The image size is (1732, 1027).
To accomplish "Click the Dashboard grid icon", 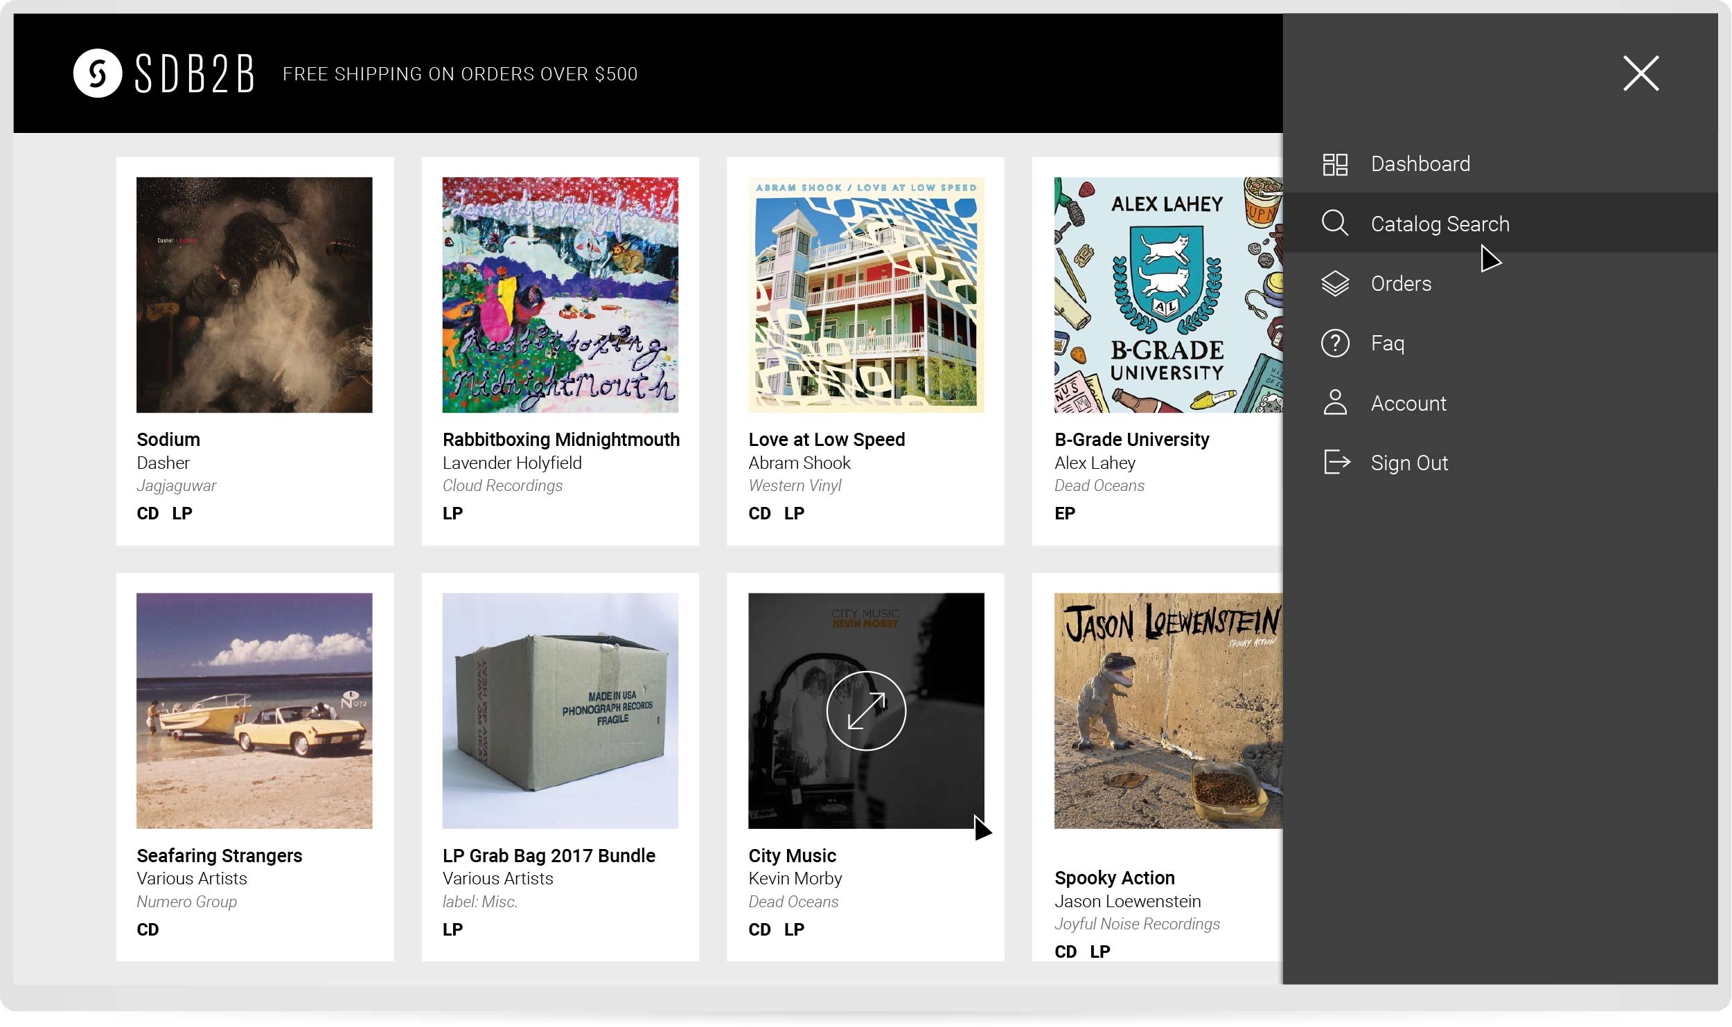I will click(1334, 164).
